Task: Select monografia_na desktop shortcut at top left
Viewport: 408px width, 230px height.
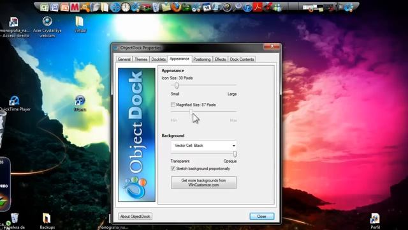Action: (x=14, y=27)
